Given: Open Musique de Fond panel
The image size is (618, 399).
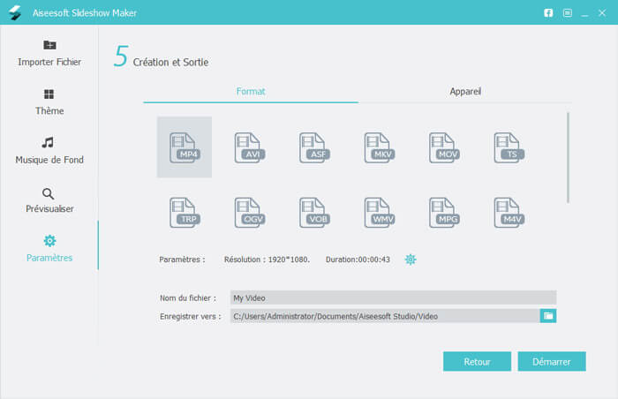Looking at the screenshot, I should tap(49, 150).
